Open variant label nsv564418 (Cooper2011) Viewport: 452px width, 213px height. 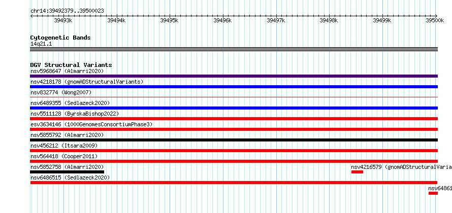click(64, 156)
